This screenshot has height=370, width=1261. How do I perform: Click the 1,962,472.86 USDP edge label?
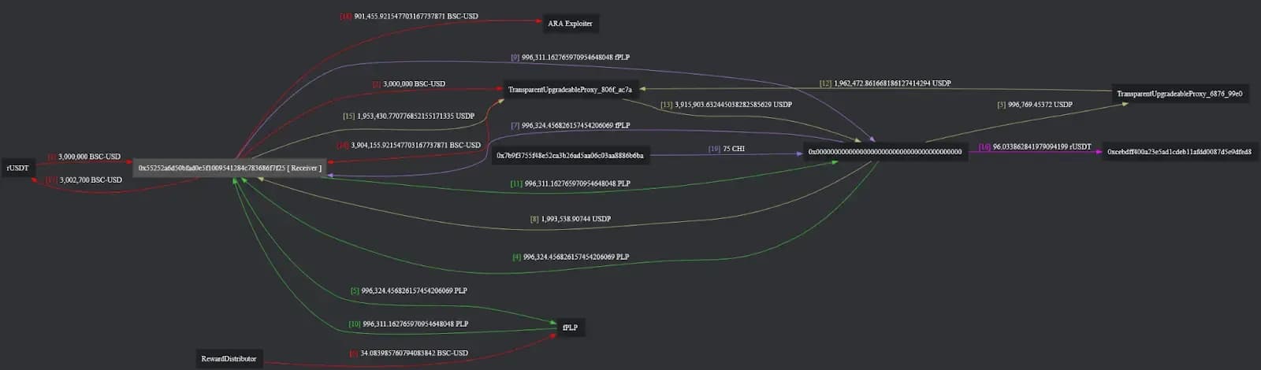(x=891, y=83)
